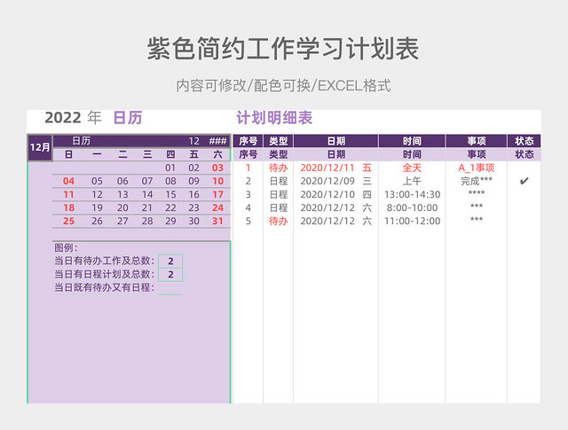The height and width of the screenshot is (430, 568).
Task: Select calendar date 01
Action: pyautogui.click(x=170, y=168)
